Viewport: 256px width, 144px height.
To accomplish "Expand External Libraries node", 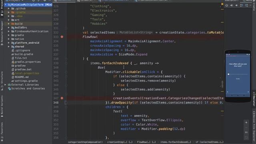I will pos(6,85).
